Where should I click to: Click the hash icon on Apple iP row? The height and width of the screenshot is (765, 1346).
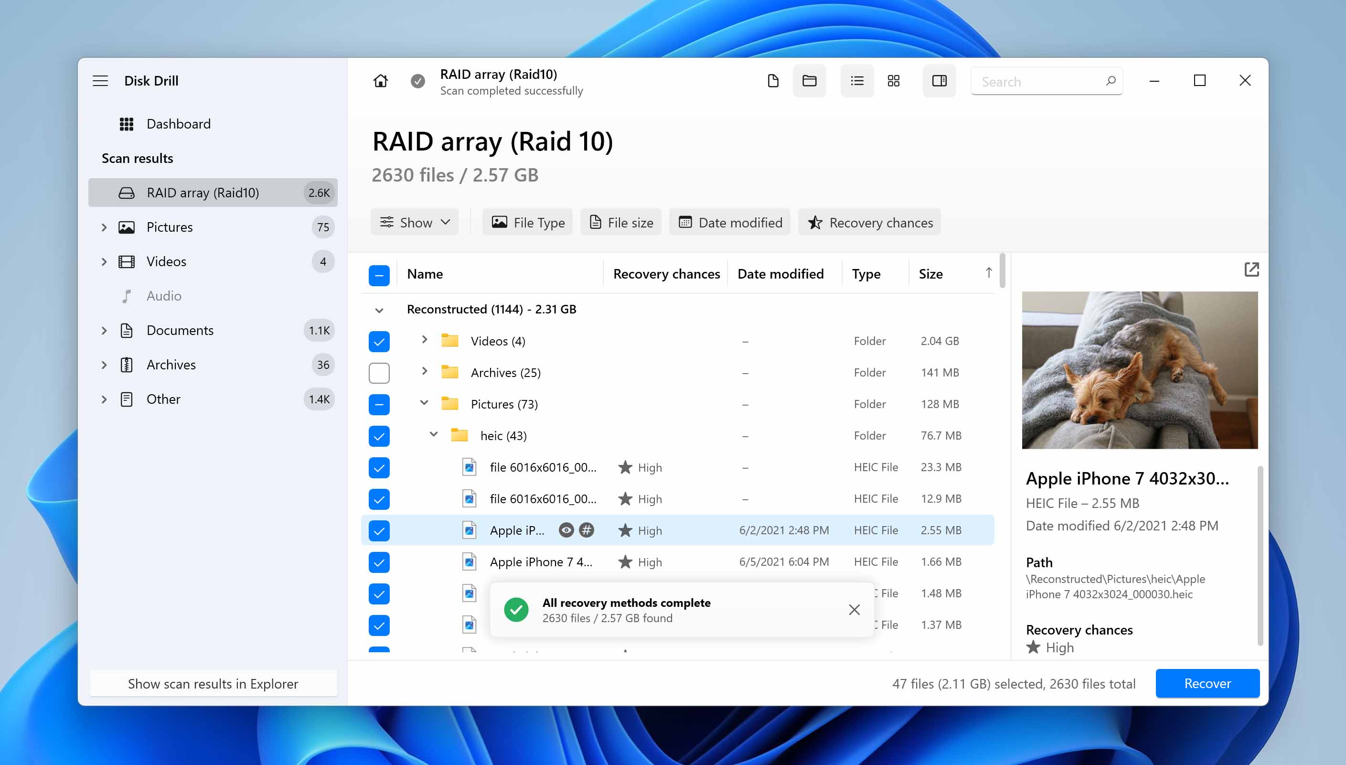pyautogui.click(x=587, y=530)
